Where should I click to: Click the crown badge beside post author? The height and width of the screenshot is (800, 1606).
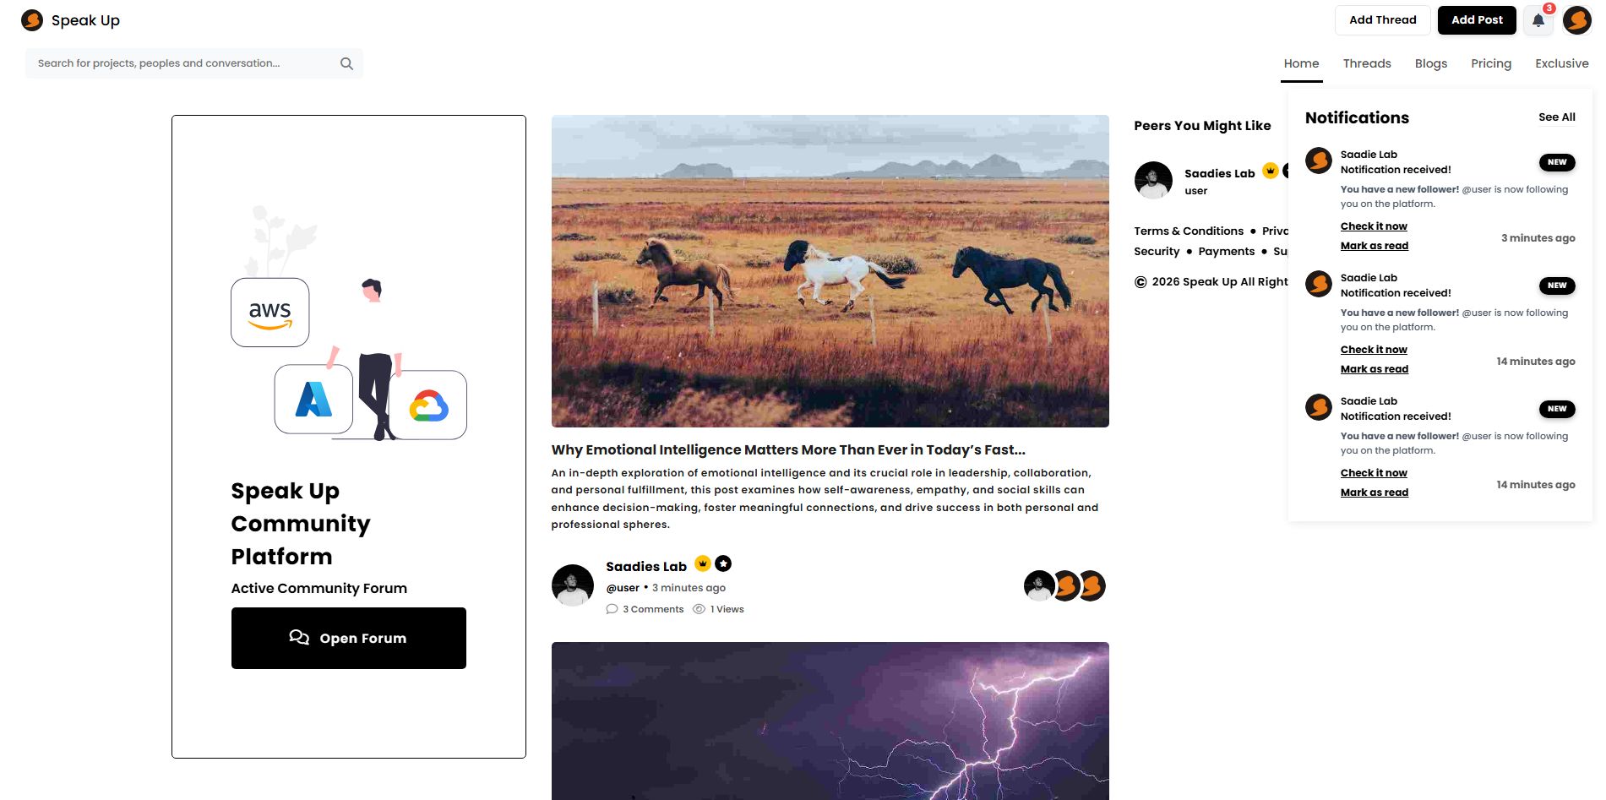pyautogui.click(x=703, y=563)
